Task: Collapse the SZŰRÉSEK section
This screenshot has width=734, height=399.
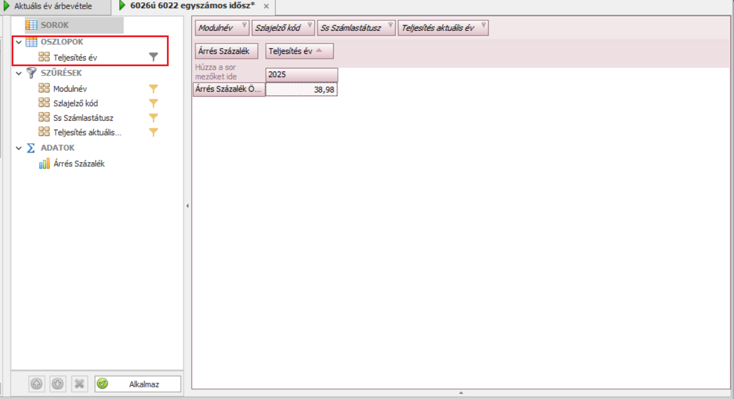Action: 19,73
